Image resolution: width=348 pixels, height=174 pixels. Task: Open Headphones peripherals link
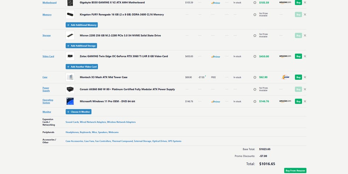click(72, 132)
